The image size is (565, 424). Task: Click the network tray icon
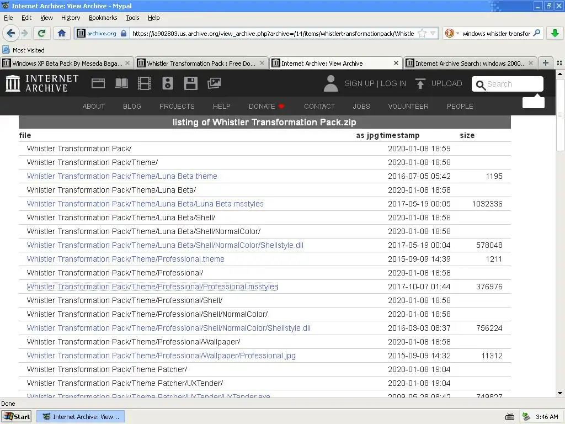pos(526,417)
